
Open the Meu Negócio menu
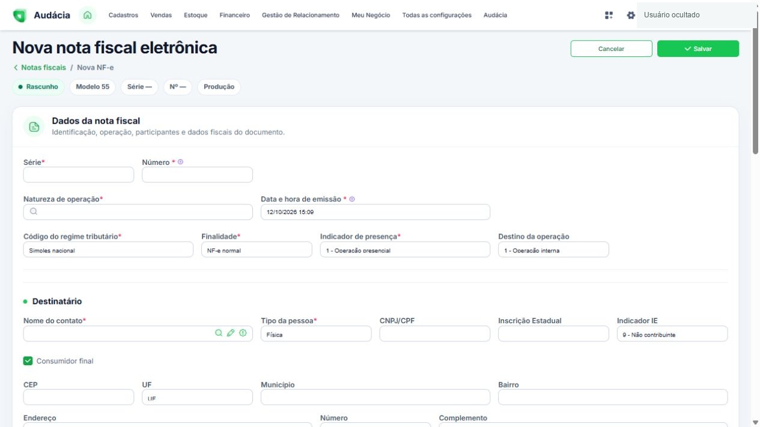click(x=371, y=16)
